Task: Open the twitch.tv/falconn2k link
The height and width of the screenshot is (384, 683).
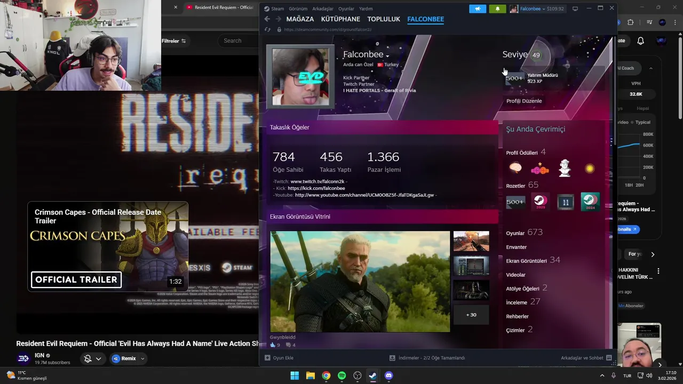Action: tap(317, 182)
